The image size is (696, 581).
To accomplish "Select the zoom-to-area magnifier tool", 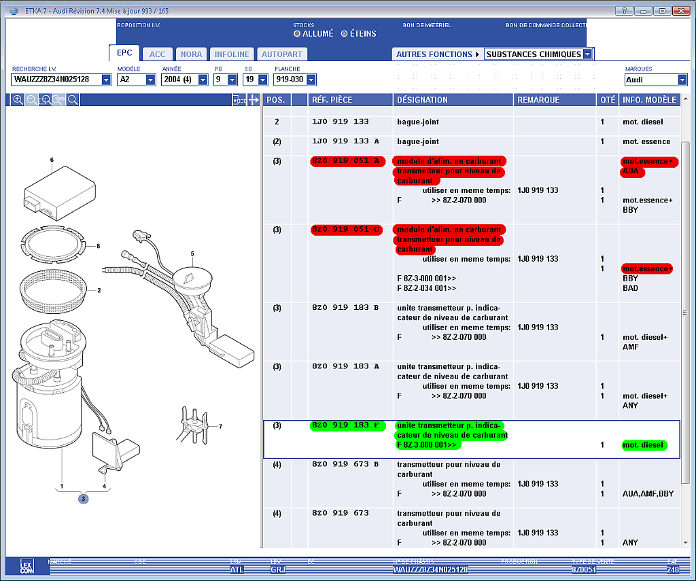I will pyautogui.click(x=46, y=100).
